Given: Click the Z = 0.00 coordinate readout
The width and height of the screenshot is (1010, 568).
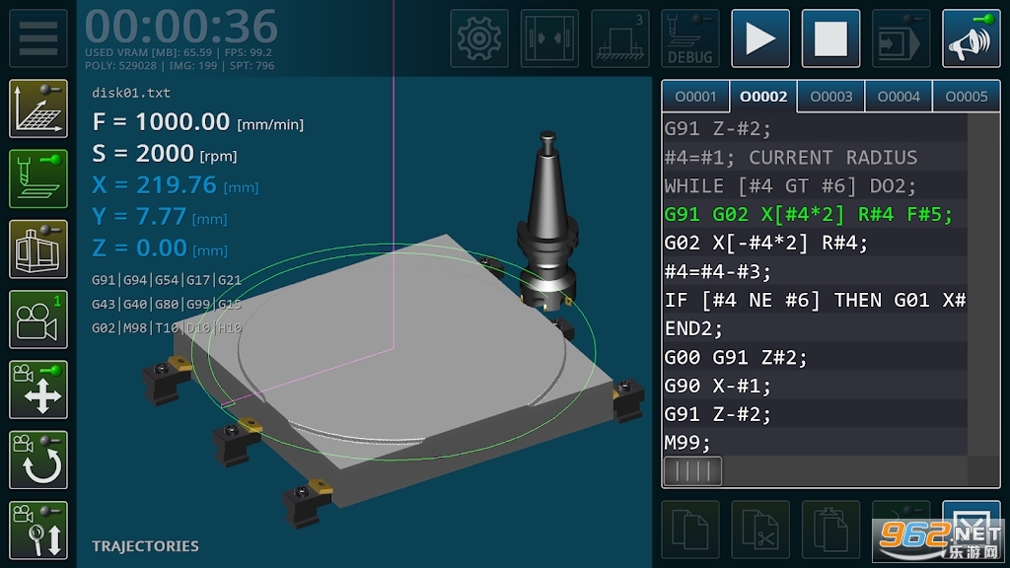Looking at the screenshot, I should click(x=159, y=248).
